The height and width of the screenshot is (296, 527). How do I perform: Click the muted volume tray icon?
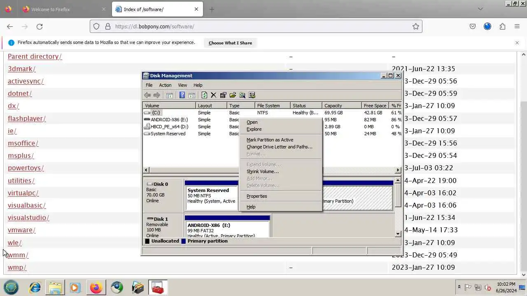pos(488,287)
